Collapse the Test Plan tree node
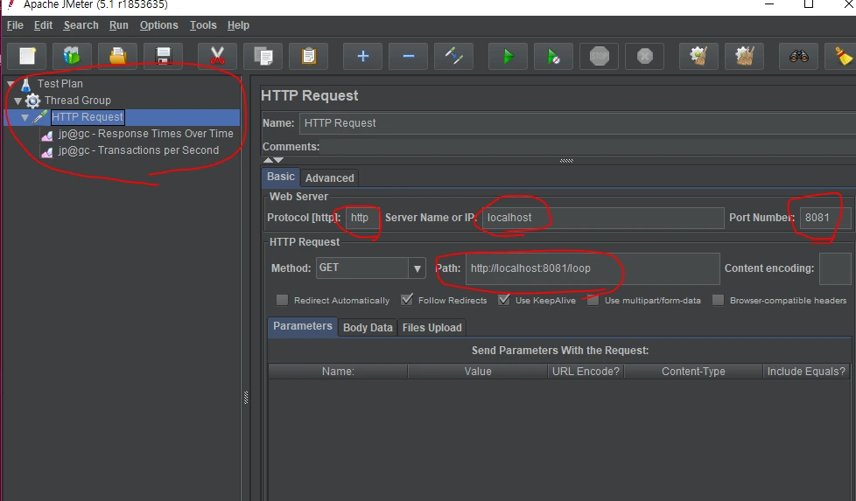Image resolution: width=856 pixels, height=501 pixels. (11, 84)
